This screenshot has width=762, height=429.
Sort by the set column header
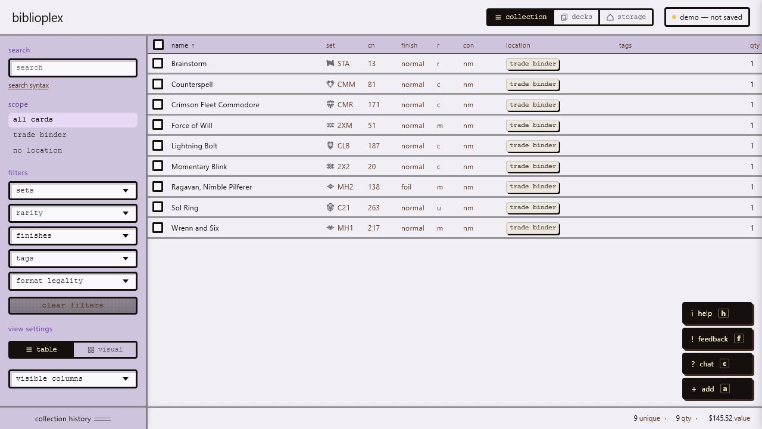(330, 45)
